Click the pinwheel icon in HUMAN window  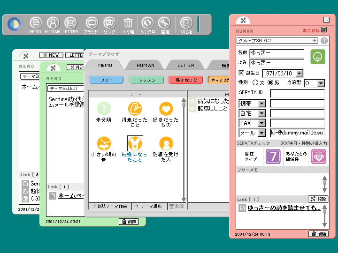(243, 21)
